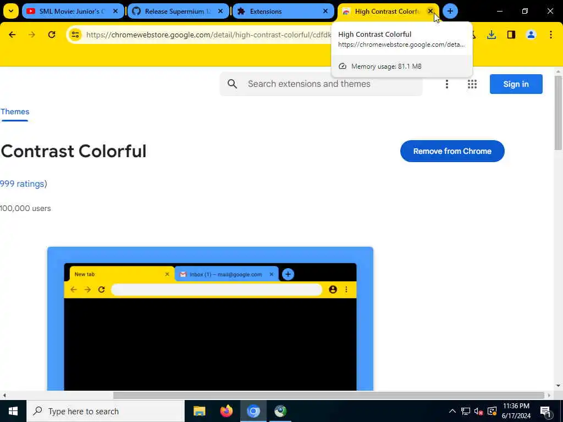563x422 pixels.
Task: Close the Extensions tab
Action: (x=325, y=11)
